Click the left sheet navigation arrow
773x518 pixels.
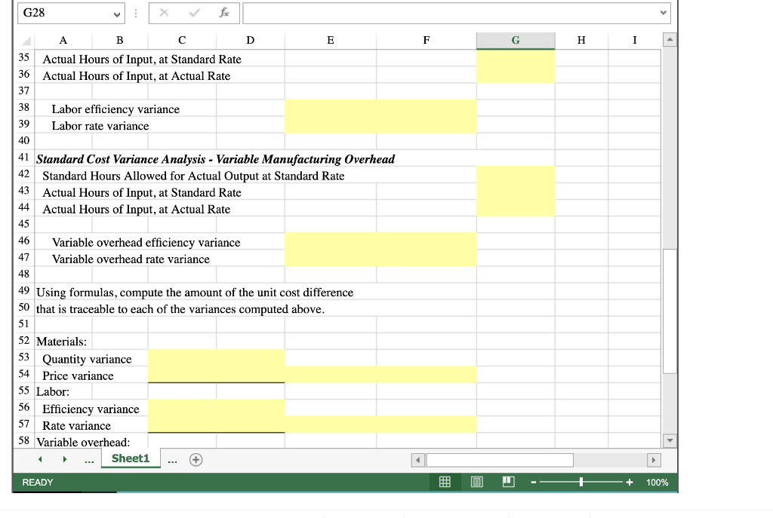pos(40,458)
